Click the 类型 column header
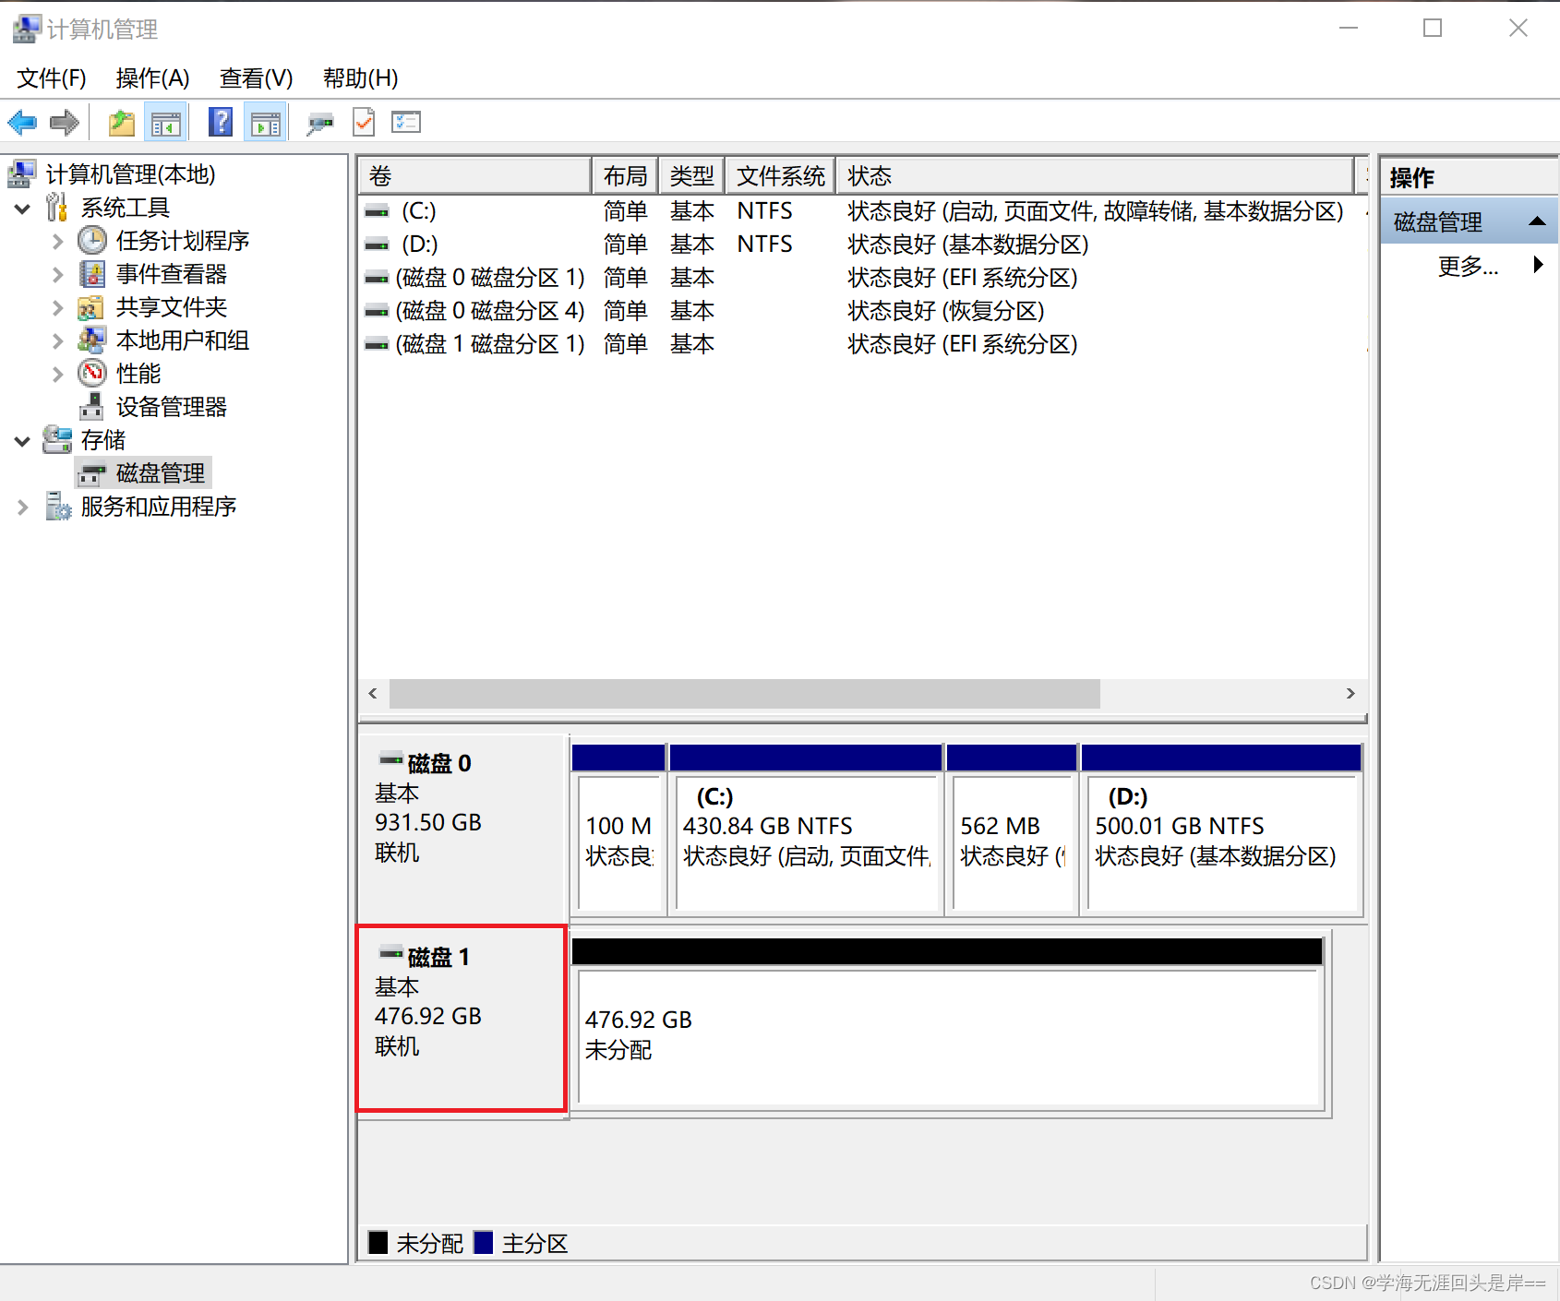This screenshot has width=1560, height=1301. pos(691,175)
